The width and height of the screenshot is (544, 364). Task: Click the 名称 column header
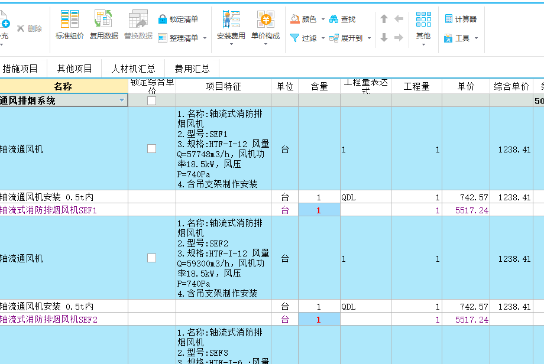63,86
